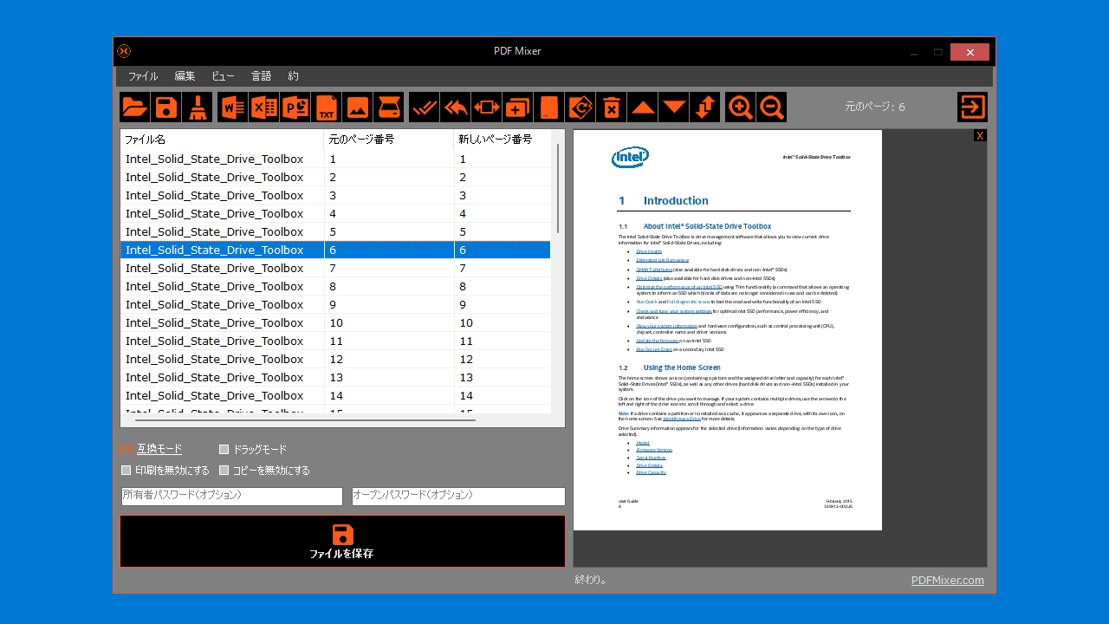Image resolution: width=1109 pixels, height=624 pixels.
Task: Add an image file via picture icon
Action: pos(357,107)
